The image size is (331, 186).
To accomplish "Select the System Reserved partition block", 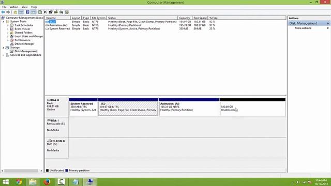I will 83,107.
